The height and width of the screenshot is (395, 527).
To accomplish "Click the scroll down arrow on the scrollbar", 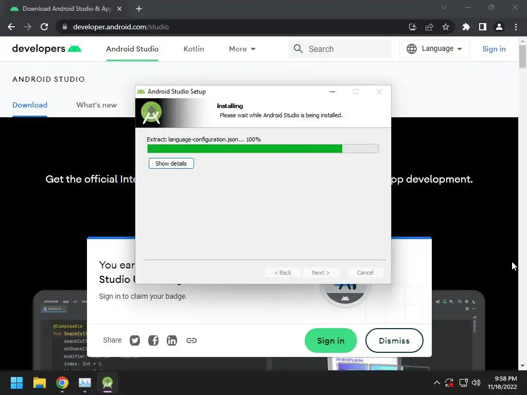I will tap(522, 366).
